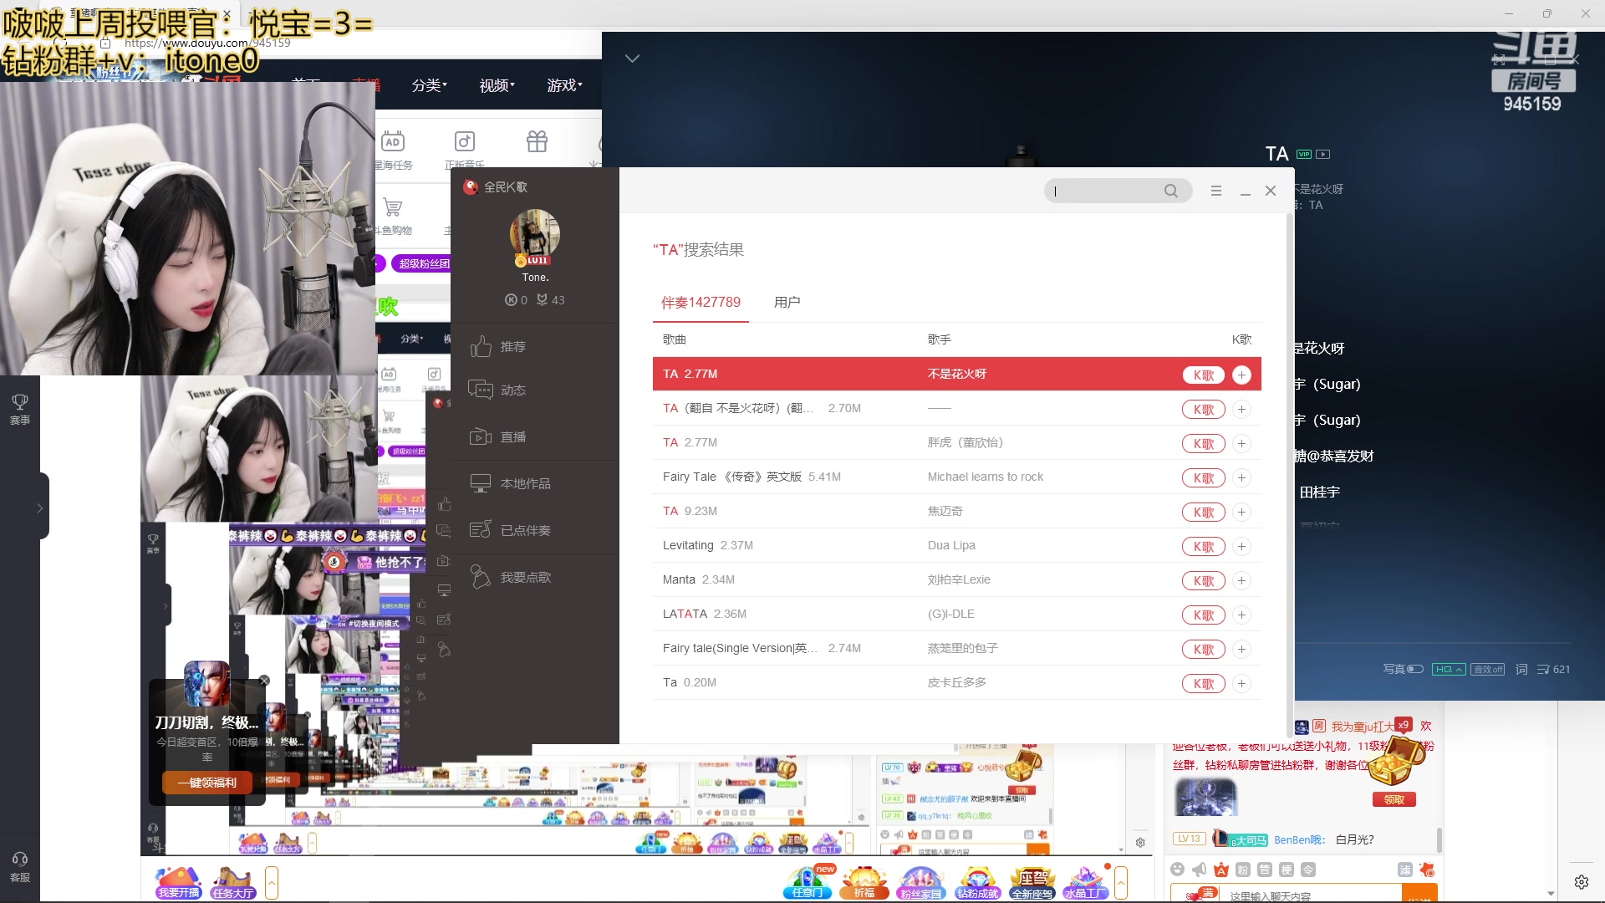Open the 钻粉成就 activity icon

coord(977,882)
